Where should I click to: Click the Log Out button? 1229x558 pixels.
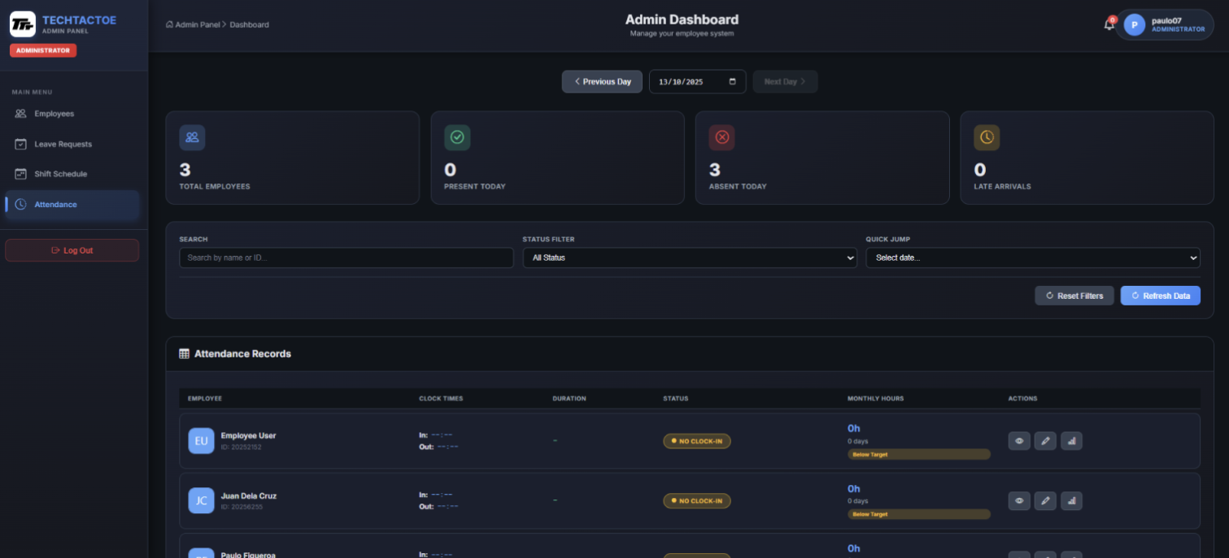[x=72, y=250]
